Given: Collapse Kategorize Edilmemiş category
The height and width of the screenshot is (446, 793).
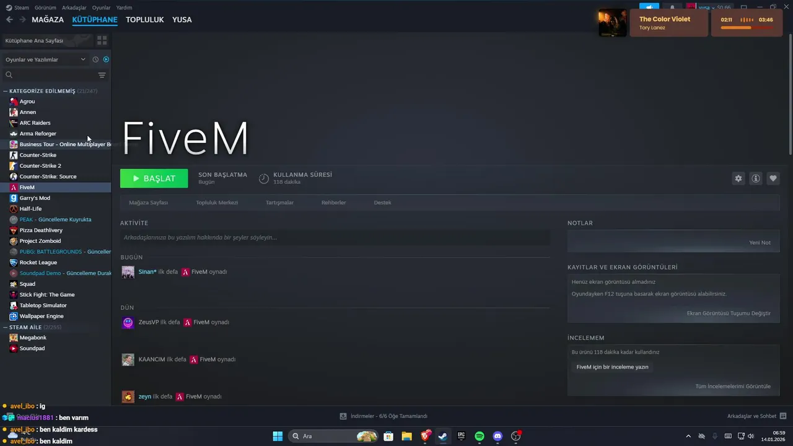Looking at the screenshot, I should (6, 91).
